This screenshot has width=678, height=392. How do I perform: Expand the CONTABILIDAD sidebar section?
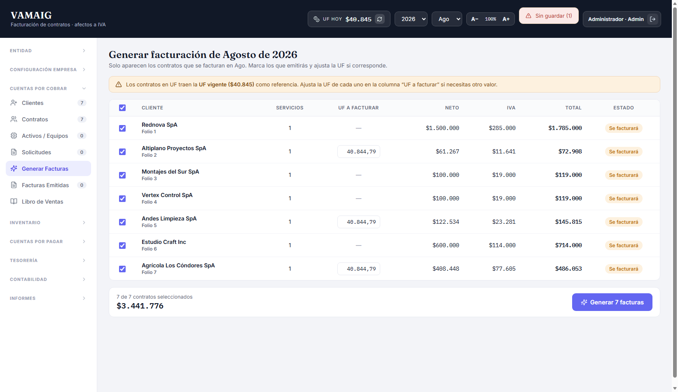(48, 279)
